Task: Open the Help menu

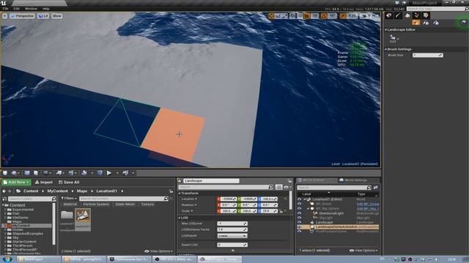Action: [x=45, y=9]
